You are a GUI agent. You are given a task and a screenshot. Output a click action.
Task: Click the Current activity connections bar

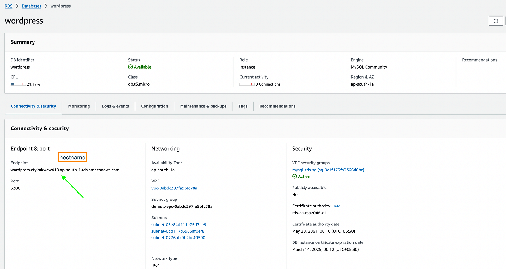(247, 84)
